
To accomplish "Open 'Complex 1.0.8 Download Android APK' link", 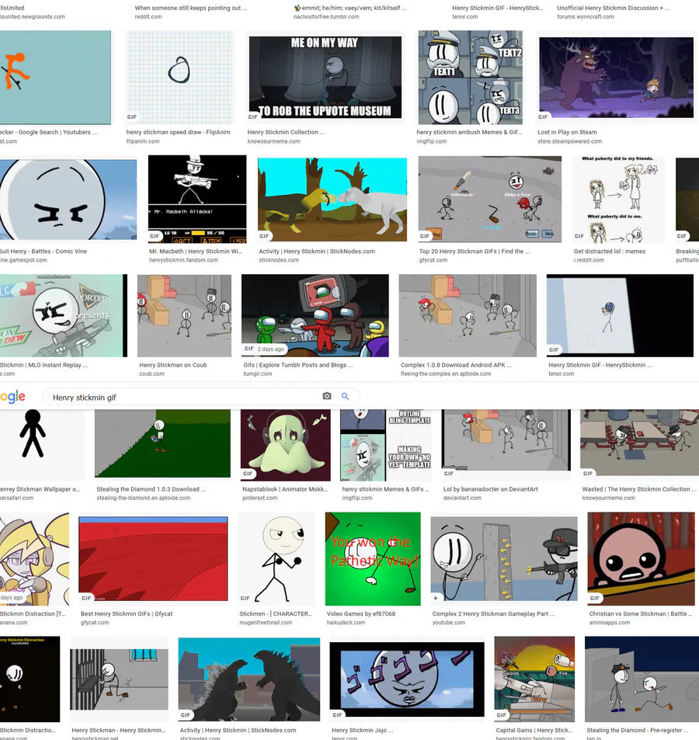I will pyautogui.click(x=456, y=365).
